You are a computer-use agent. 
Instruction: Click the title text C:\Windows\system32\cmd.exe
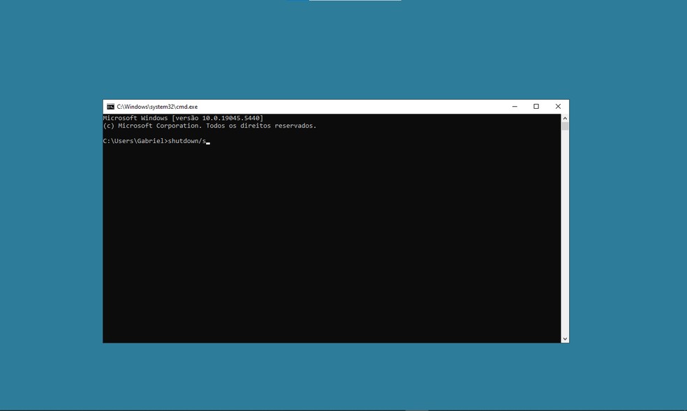point(157,107)
